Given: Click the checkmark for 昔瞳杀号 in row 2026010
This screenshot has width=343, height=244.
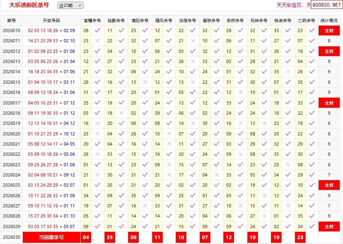Looking at the screenshot, I should pyautogui.click(x=97, y=30).
